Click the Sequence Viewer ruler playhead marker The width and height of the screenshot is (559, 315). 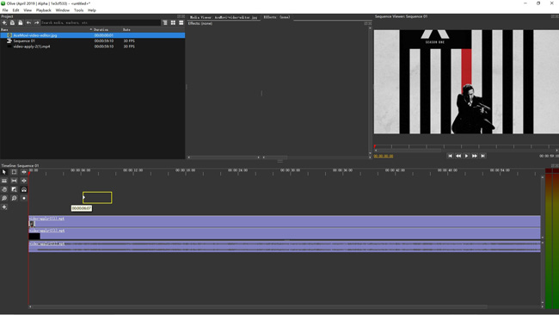pos(375,146)
